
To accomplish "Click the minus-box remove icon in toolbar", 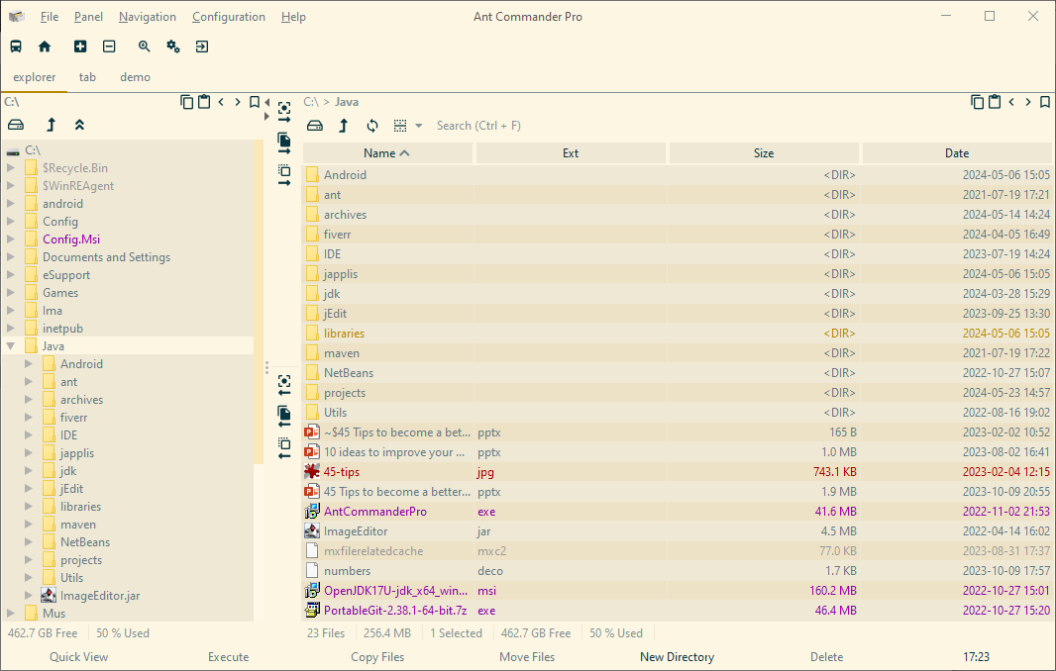I will pos(109,47).
